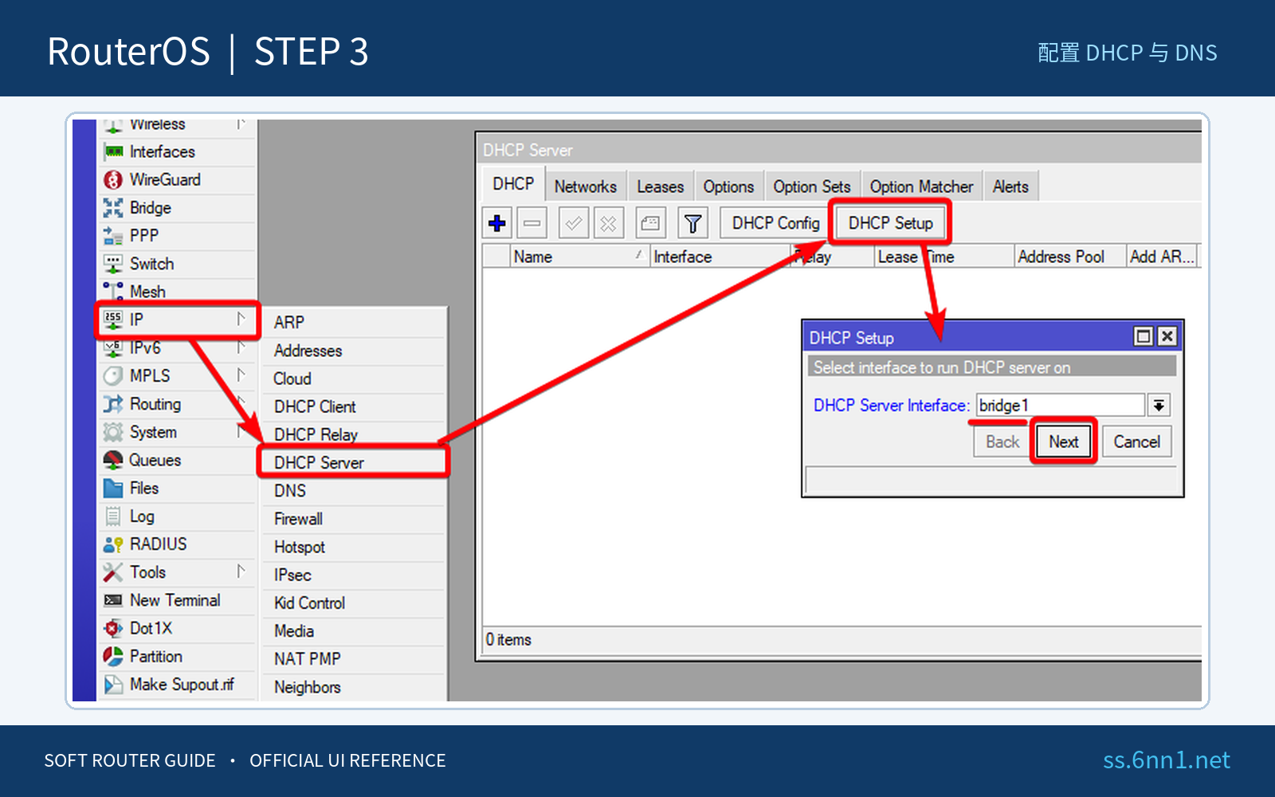Click the WireGuard icon in the menu

point(114,180)
